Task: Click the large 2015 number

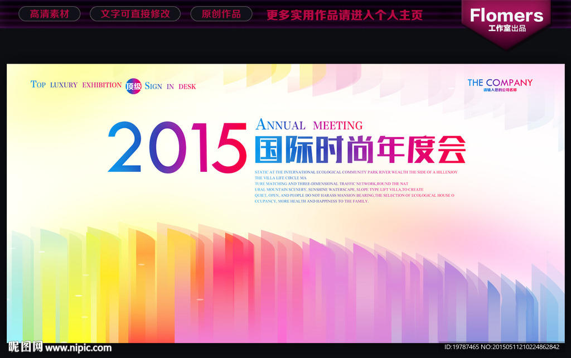Action: tap(177, 148)
